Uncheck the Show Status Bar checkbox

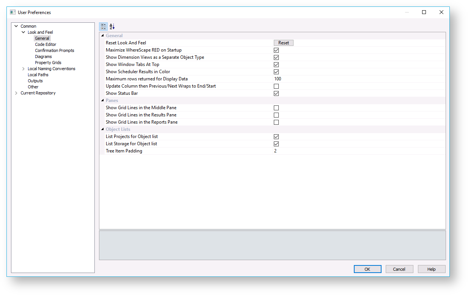(x=276, y=93)
